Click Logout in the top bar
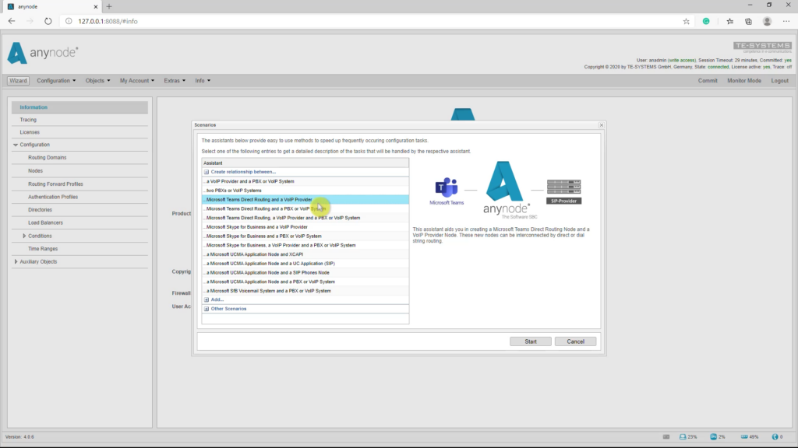Viewport: 798px width, 448px height. (x=779, y=81)
